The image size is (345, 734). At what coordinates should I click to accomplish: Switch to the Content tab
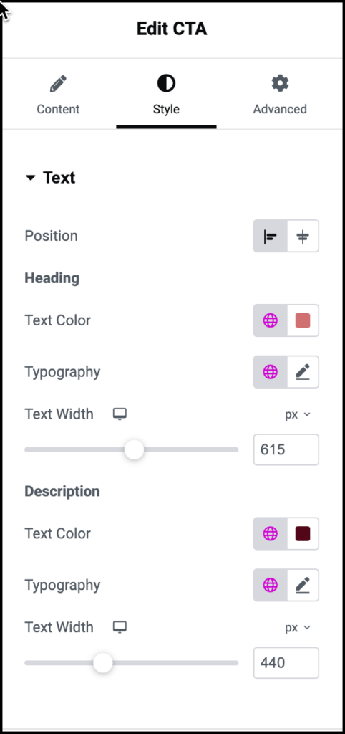pyautogui.click(x=59, y=96)
